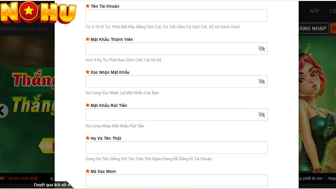
Task: Click the Tin tức mới nhất label
Action: pyautogui.click(x=24, y=178)
